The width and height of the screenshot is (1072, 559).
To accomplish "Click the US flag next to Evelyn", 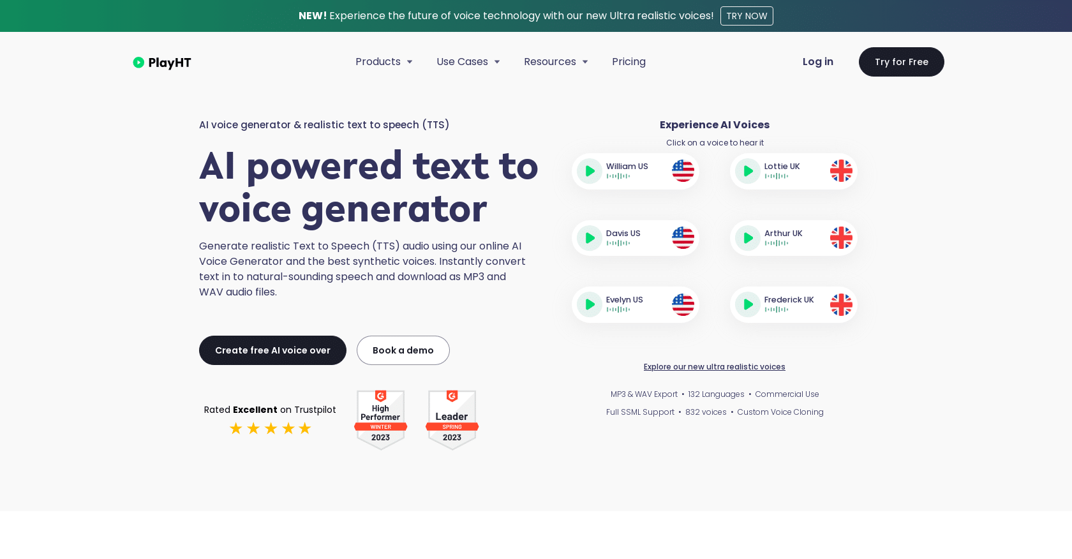I will pos(683,304).
